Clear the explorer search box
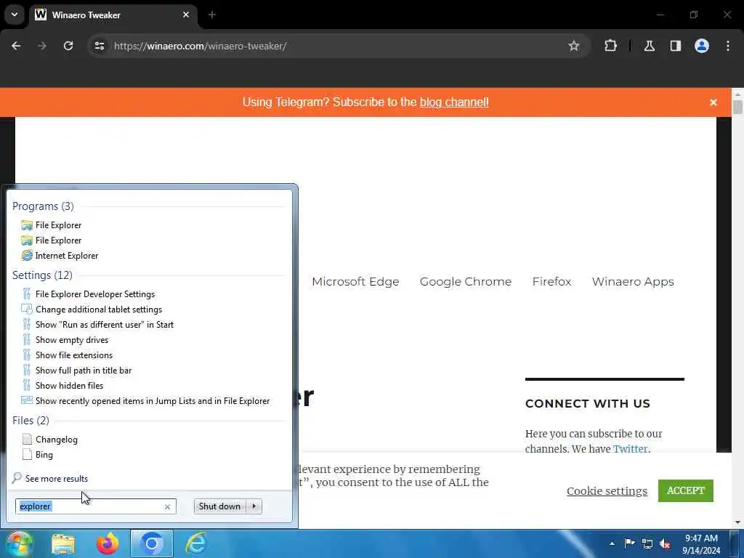 tap(167, 506)
